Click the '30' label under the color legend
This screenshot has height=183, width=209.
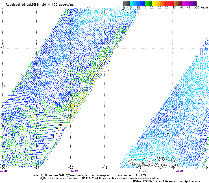pyautogui.click(x=167, y=8)
